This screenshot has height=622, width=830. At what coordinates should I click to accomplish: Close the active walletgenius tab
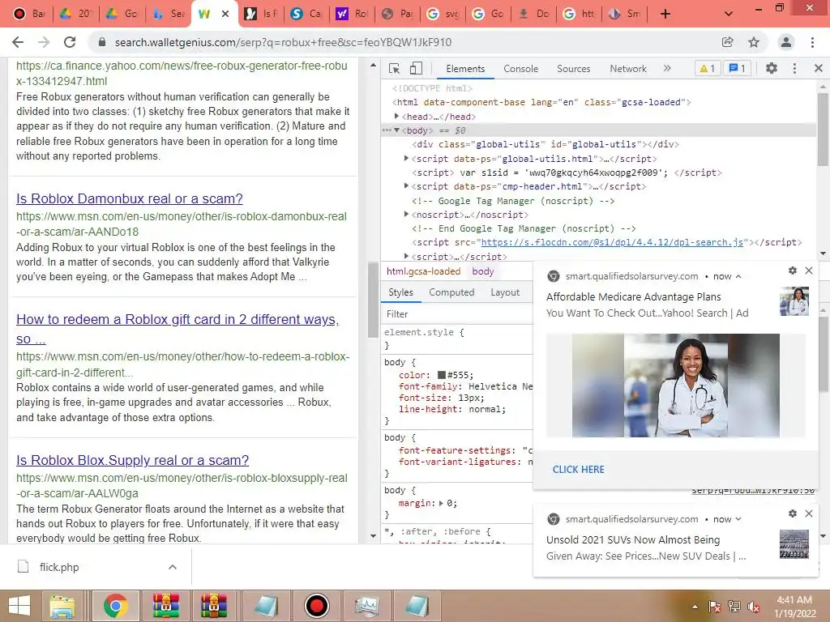pyautogui.click(x=225, y=14)
